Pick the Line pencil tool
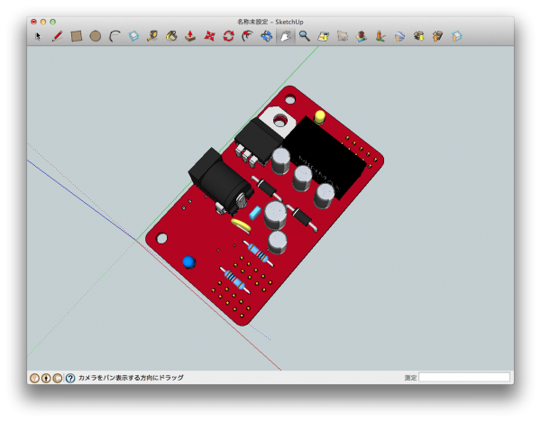 click(57, 37)
